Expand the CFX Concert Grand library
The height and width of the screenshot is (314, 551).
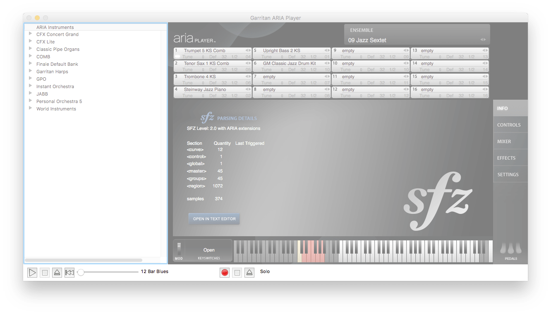click(31, 34)
